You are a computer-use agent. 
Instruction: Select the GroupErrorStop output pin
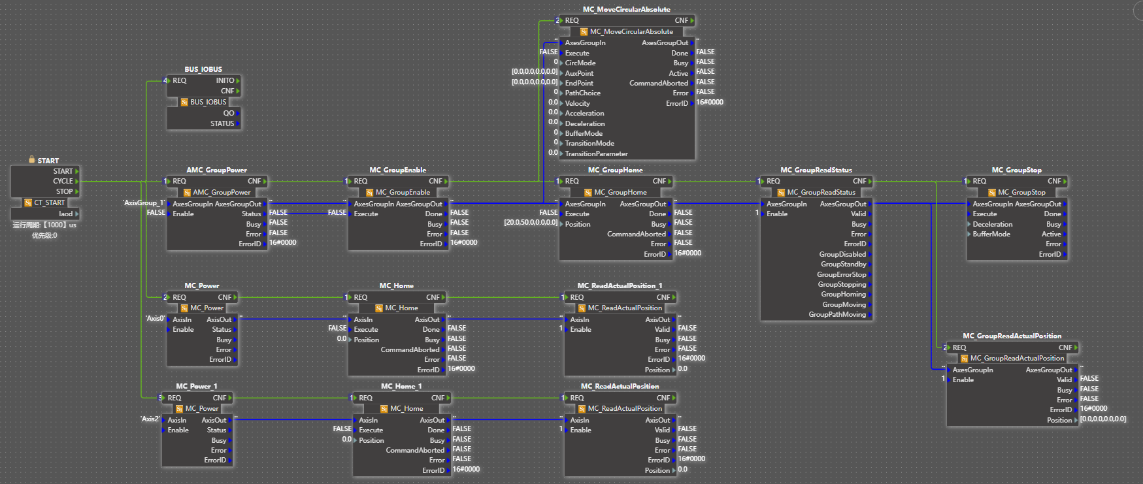click(x=845, y=275)
